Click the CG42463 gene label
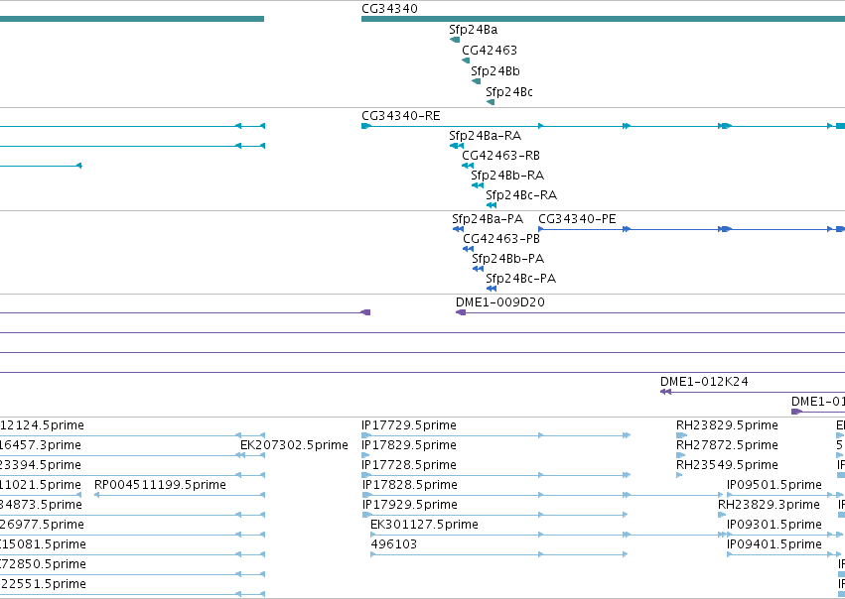Image resolution: width=845 pixels, height=599 pixels. point(490,51)
